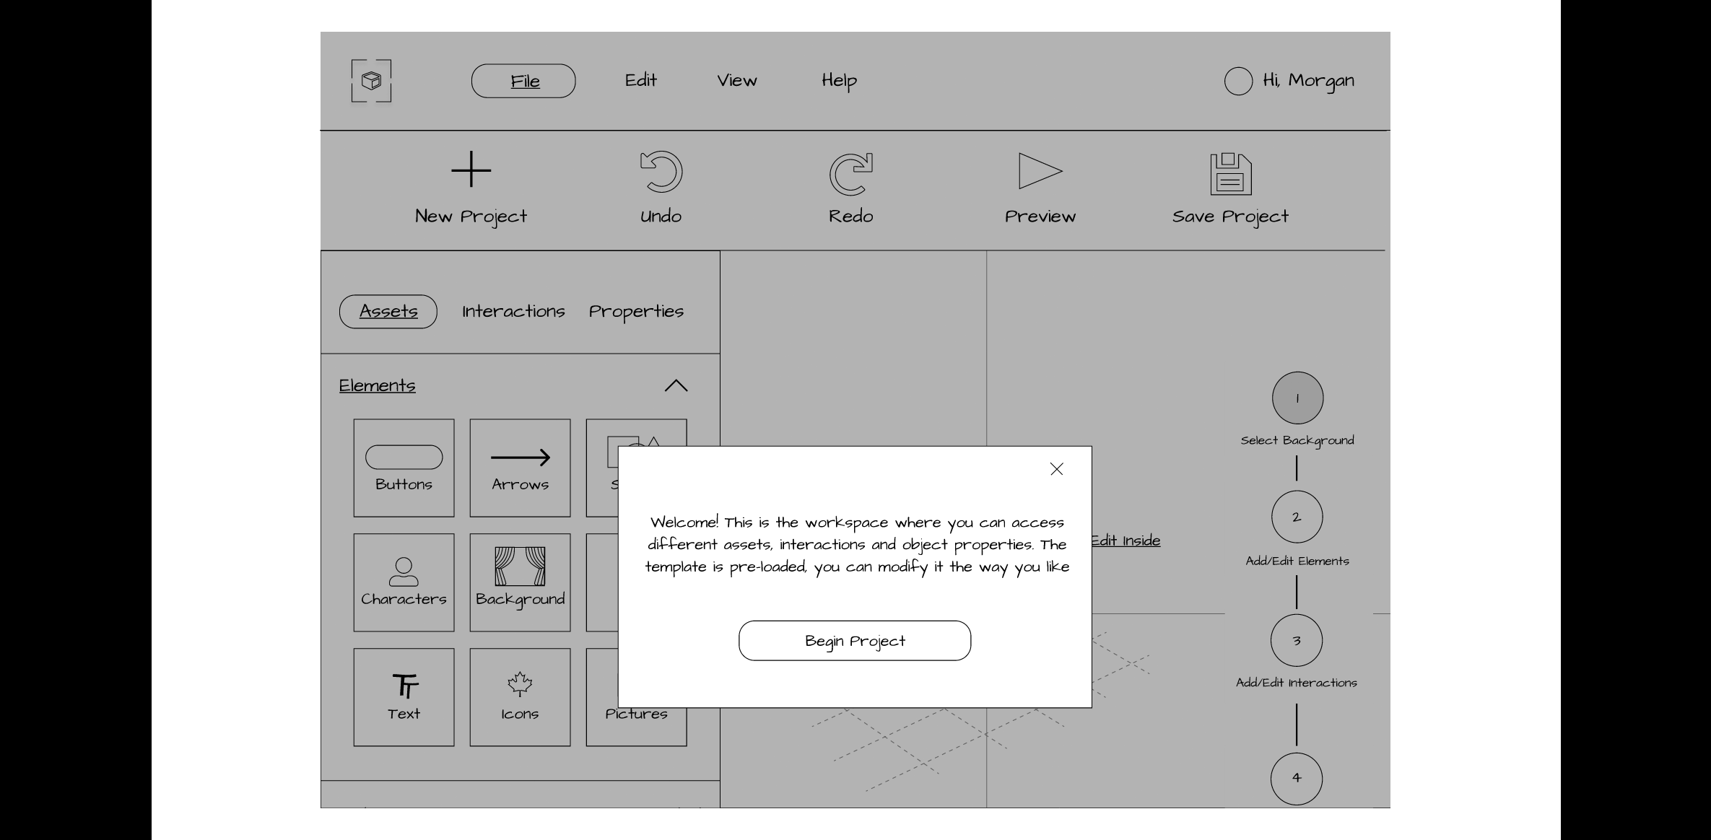This screenshot has height=840, width=1711.
Task: Switch to the Properties tab
Action: pos(636,311)
